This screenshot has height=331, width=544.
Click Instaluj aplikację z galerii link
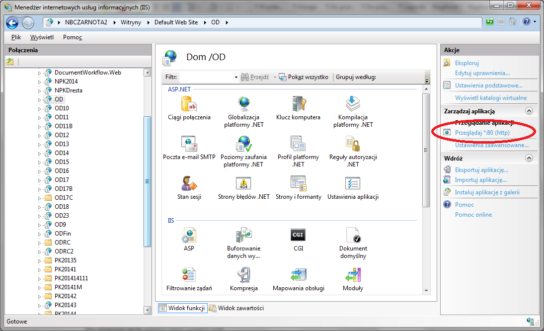point(487,192)
